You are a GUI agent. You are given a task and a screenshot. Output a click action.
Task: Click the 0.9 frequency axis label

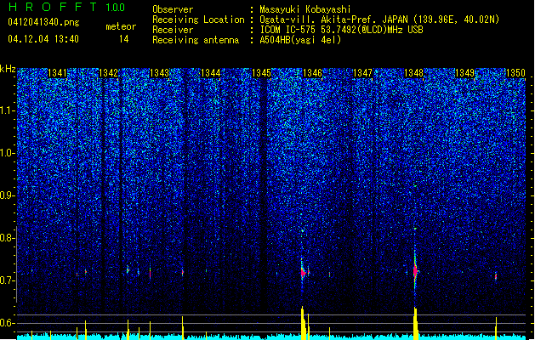[8, 195]
